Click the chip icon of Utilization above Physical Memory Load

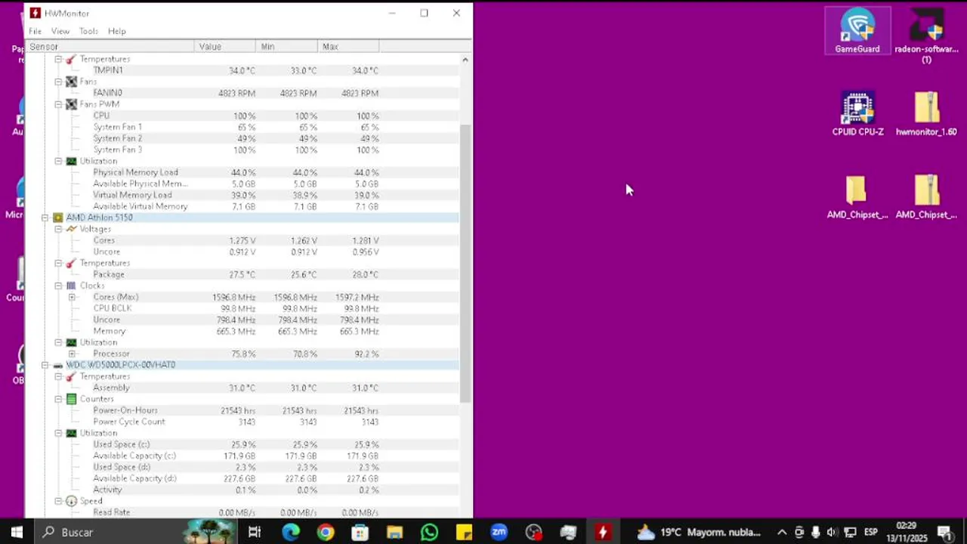pos(71,161)
